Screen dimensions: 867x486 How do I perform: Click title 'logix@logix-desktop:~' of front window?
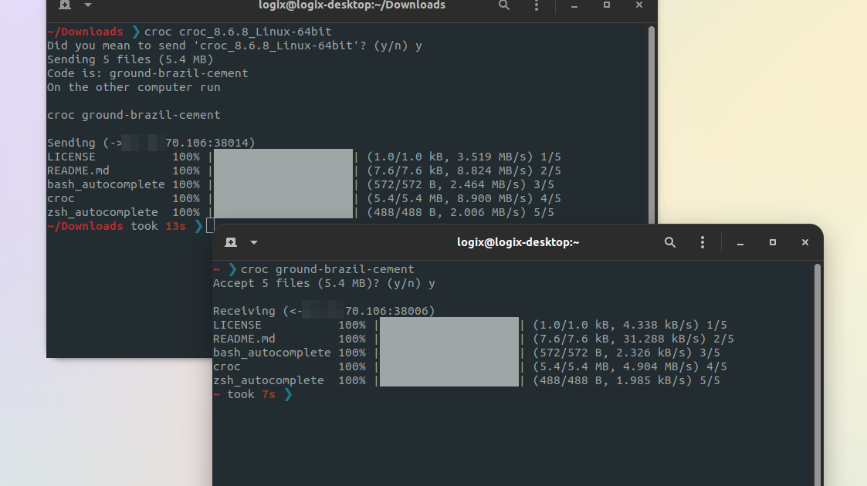pos(518,242)
